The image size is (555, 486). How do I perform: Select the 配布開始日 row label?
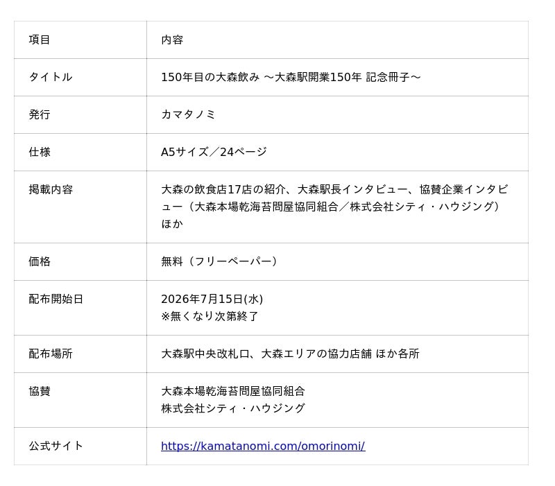click(x=56, y=300)
